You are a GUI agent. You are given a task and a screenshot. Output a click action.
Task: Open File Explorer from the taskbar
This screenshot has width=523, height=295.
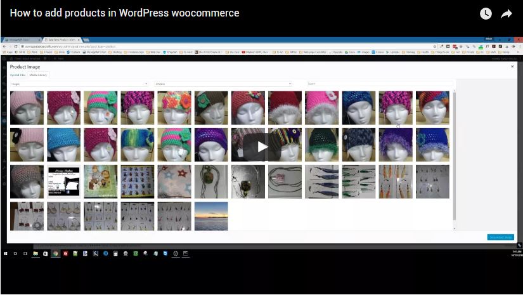(x=36, y=254)
